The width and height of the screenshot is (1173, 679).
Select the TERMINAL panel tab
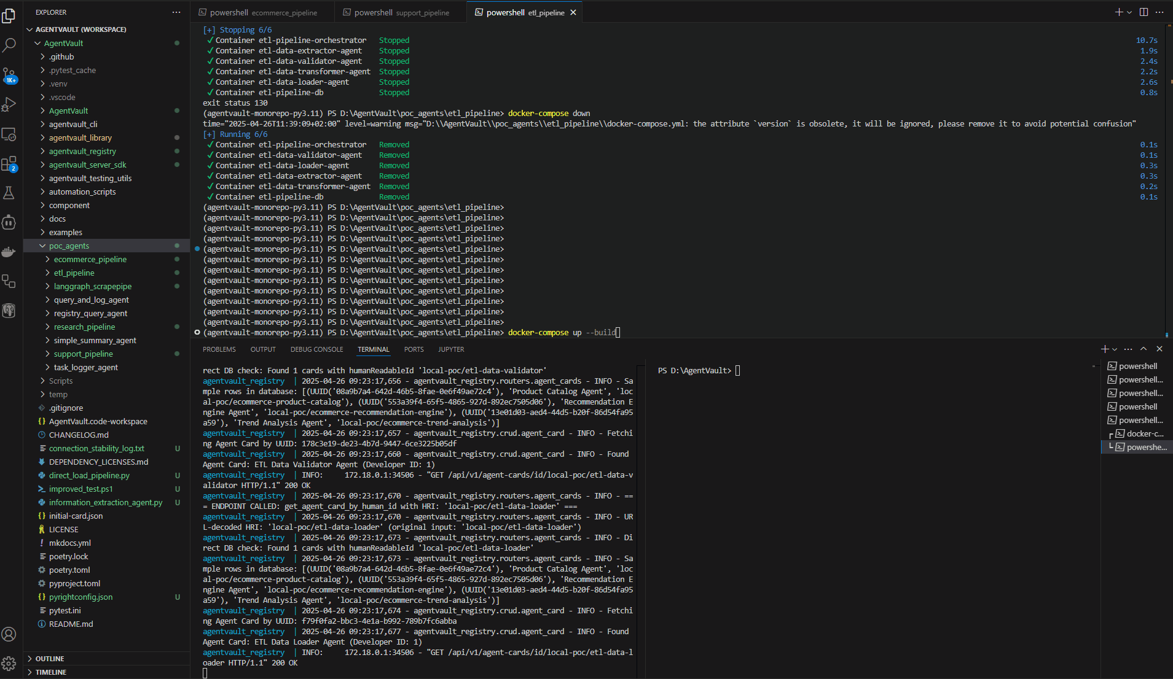click(374, 349)
